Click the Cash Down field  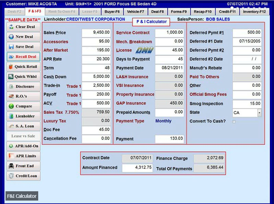click(96, 77)
